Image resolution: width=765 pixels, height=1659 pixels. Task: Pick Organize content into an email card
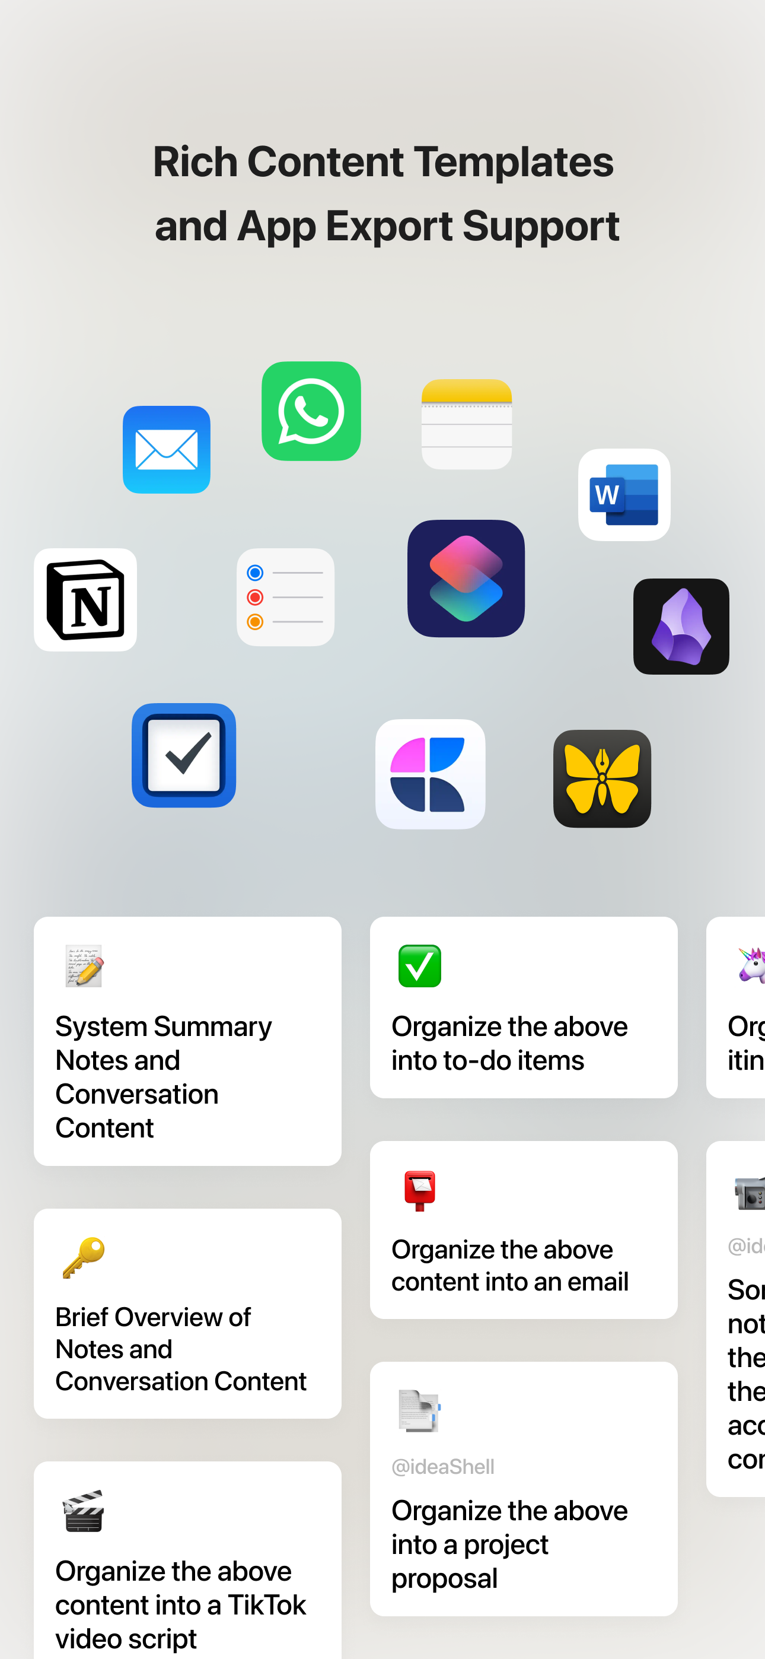click(x=524, y=1229)
